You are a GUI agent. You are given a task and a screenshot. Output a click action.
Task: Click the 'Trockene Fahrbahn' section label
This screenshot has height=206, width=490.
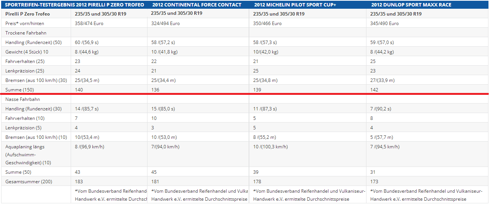pyautogui.click(x=26, y=33)
